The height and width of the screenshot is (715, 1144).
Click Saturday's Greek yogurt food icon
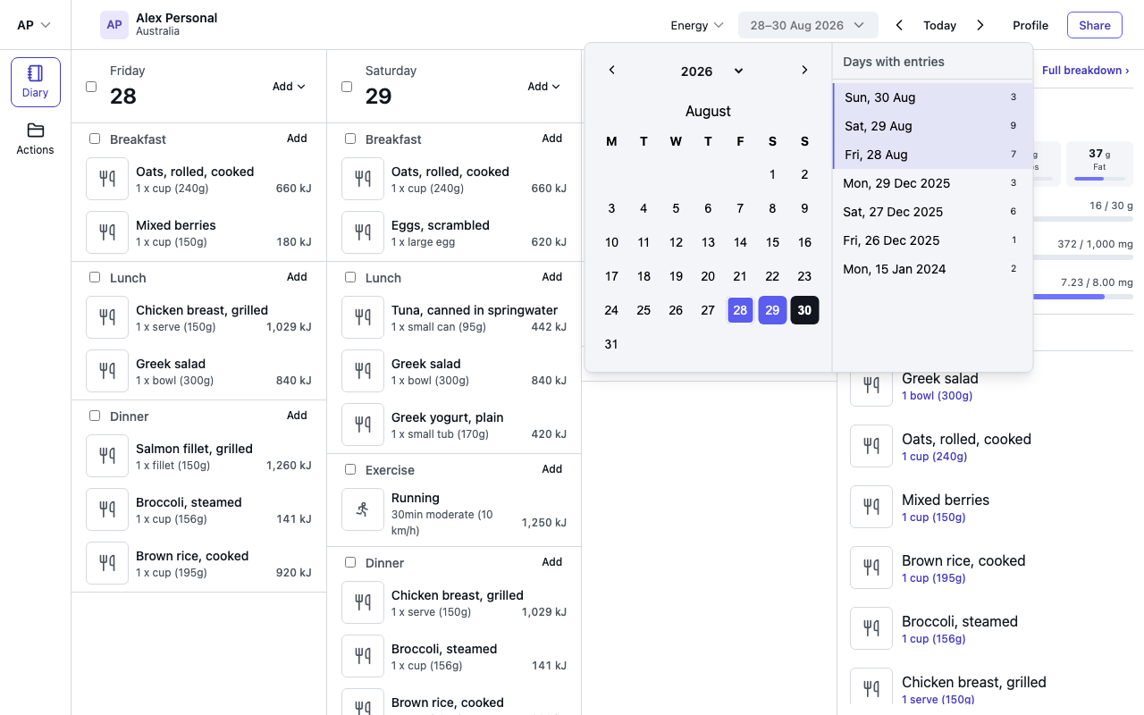coord(363,425)
